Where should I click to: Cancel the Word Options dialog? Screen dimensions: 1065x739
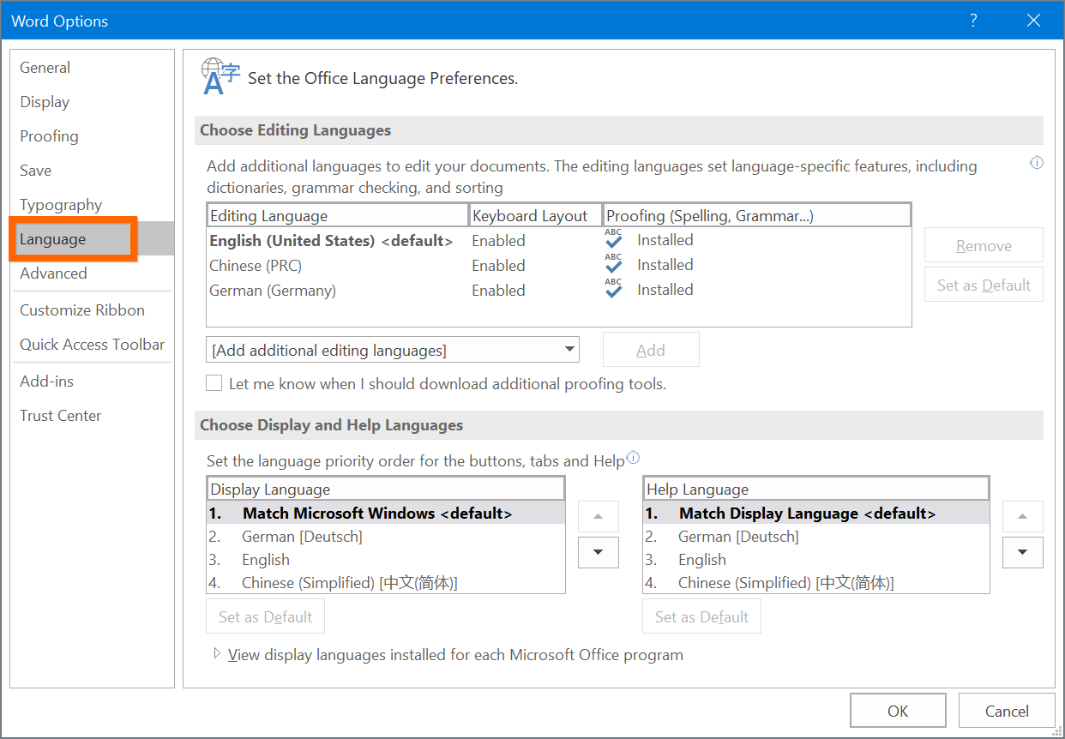pyautogui.click(x=1006, y=711)
